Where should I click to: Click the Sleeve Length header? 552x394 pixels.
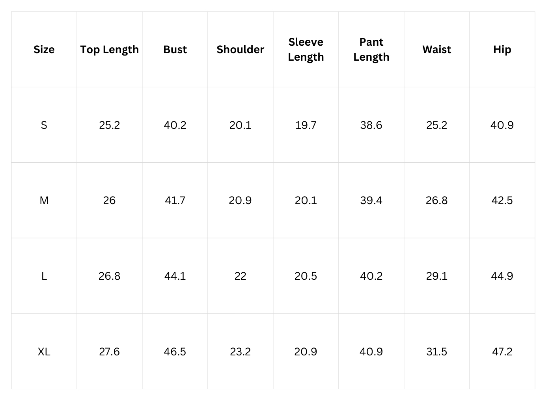306,50
